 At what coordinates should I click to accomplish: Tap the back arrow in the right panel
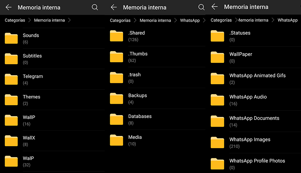coord(215,7)
